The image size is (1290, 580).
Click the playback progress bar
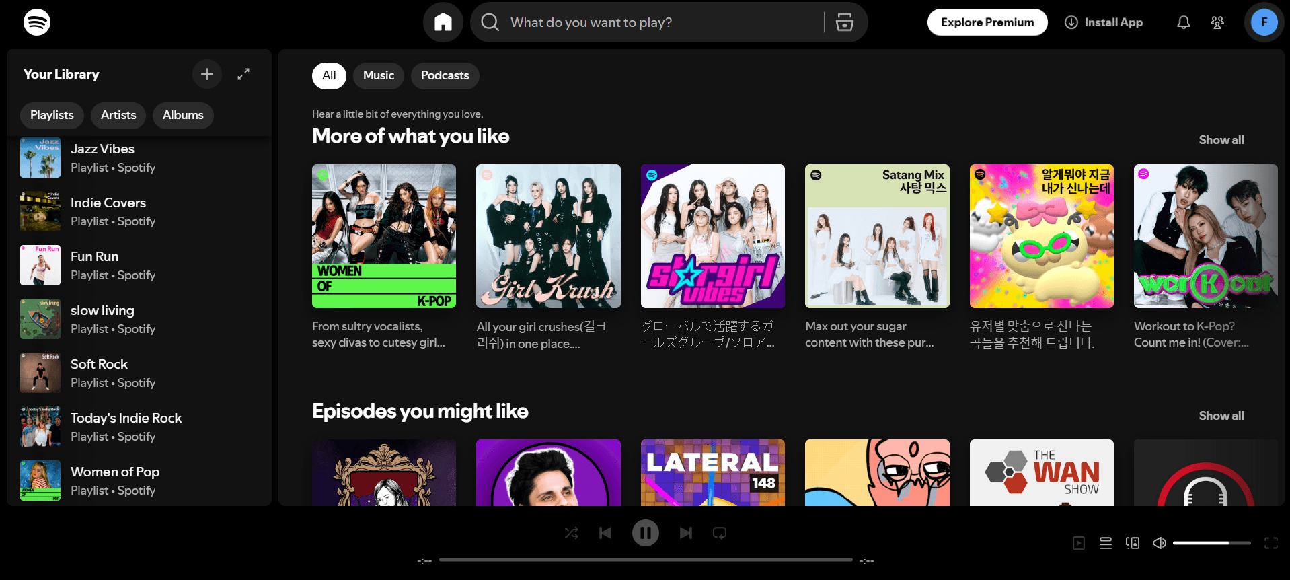[646, 560]
